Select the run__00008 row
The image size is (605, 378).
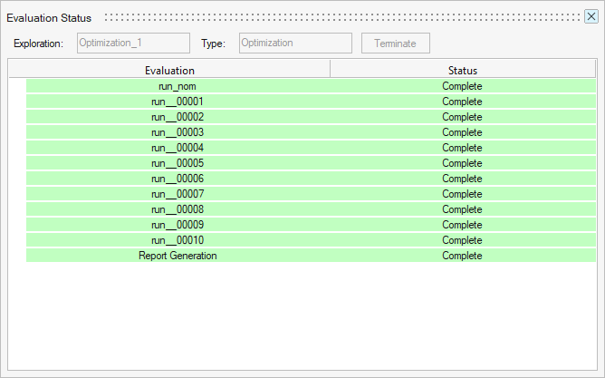[x=178, y=209]
